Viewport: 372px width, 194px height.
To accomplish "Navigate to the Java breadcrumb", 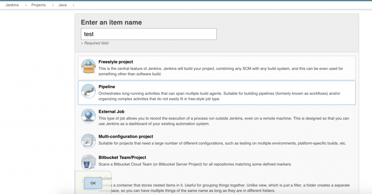I will (62, 5).
